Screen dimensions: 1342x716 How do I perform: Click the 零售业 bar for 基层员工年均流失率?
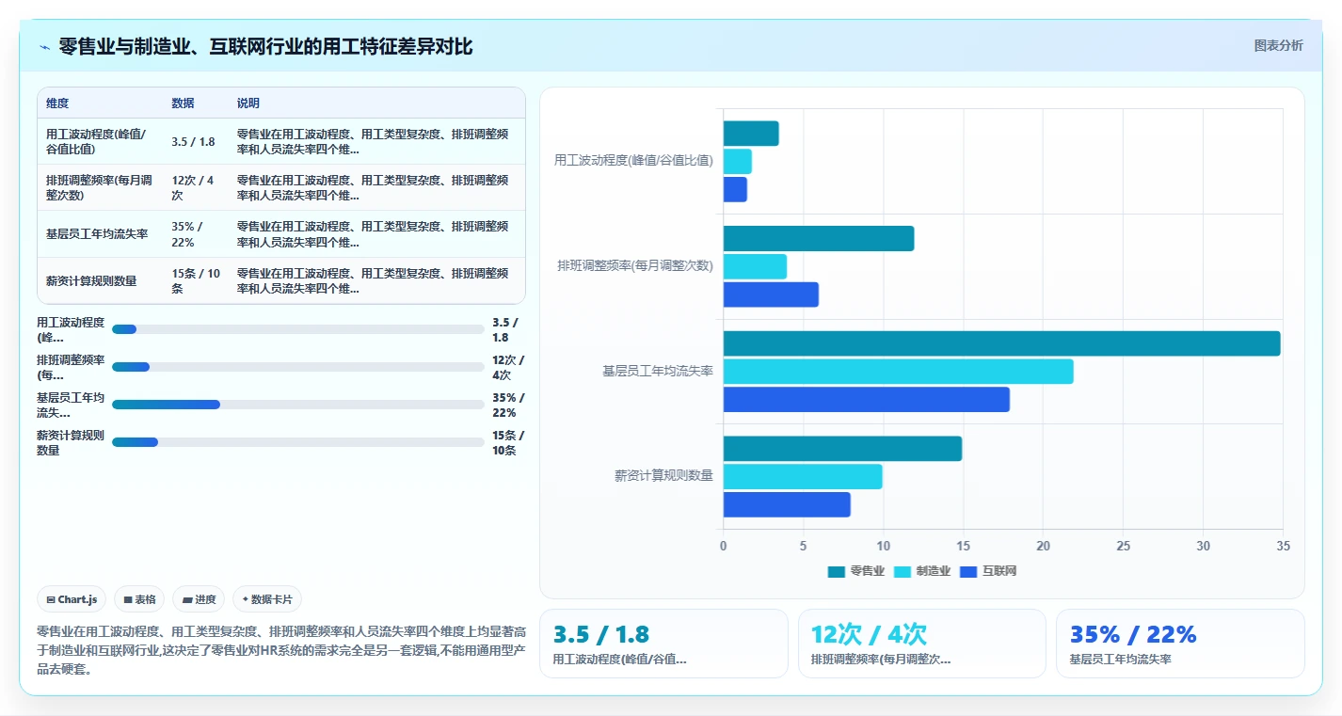pos(1001,343)
